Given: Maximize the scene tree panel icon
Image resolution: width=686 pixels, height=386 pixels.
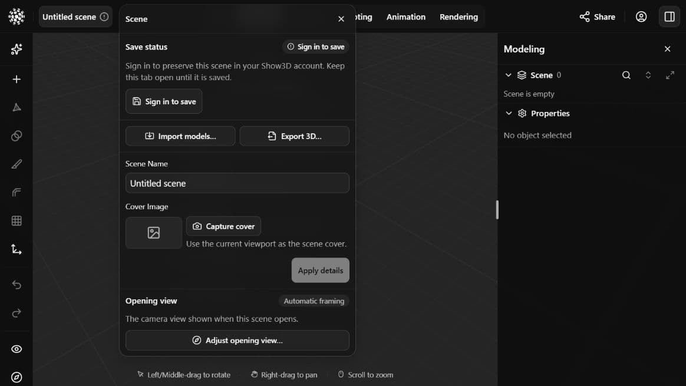Looking at the screenshot, I should (670, 75).
